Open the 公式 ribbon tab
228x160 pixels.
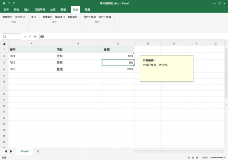tap(53, 10)
